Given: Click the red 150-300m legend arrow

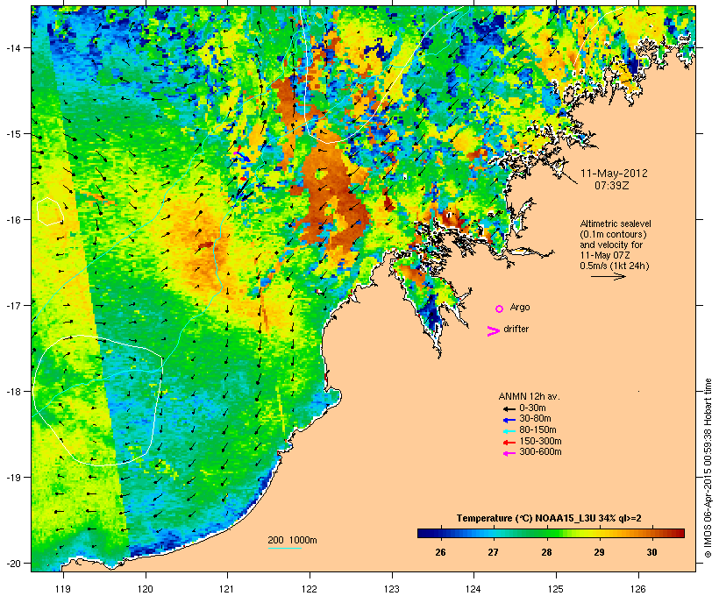Looking at the screenshot, I should (509, 442).
